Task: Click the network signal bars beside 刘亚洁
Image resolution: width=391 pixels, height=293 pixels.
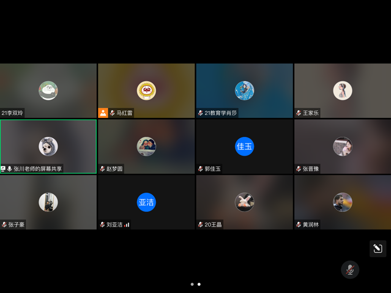Action: click(126, 225)
